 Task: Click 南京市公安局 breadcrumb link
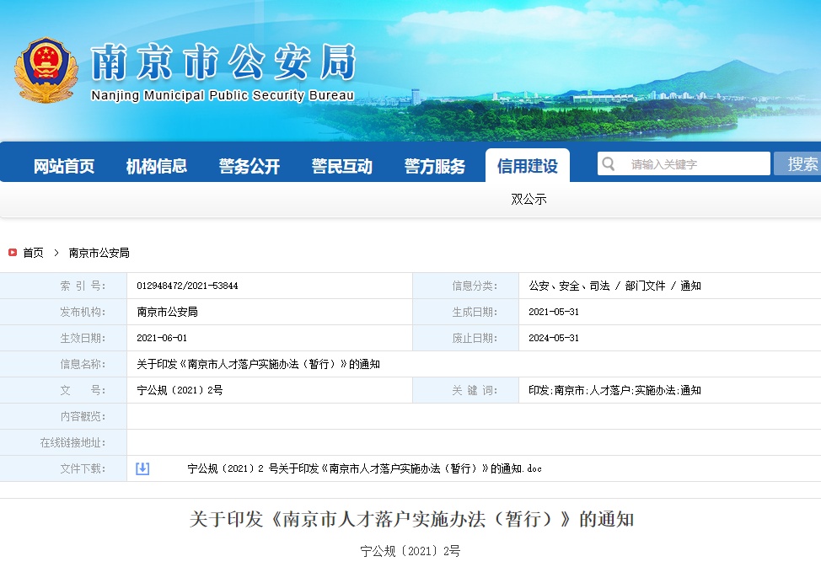coord(99,253)
